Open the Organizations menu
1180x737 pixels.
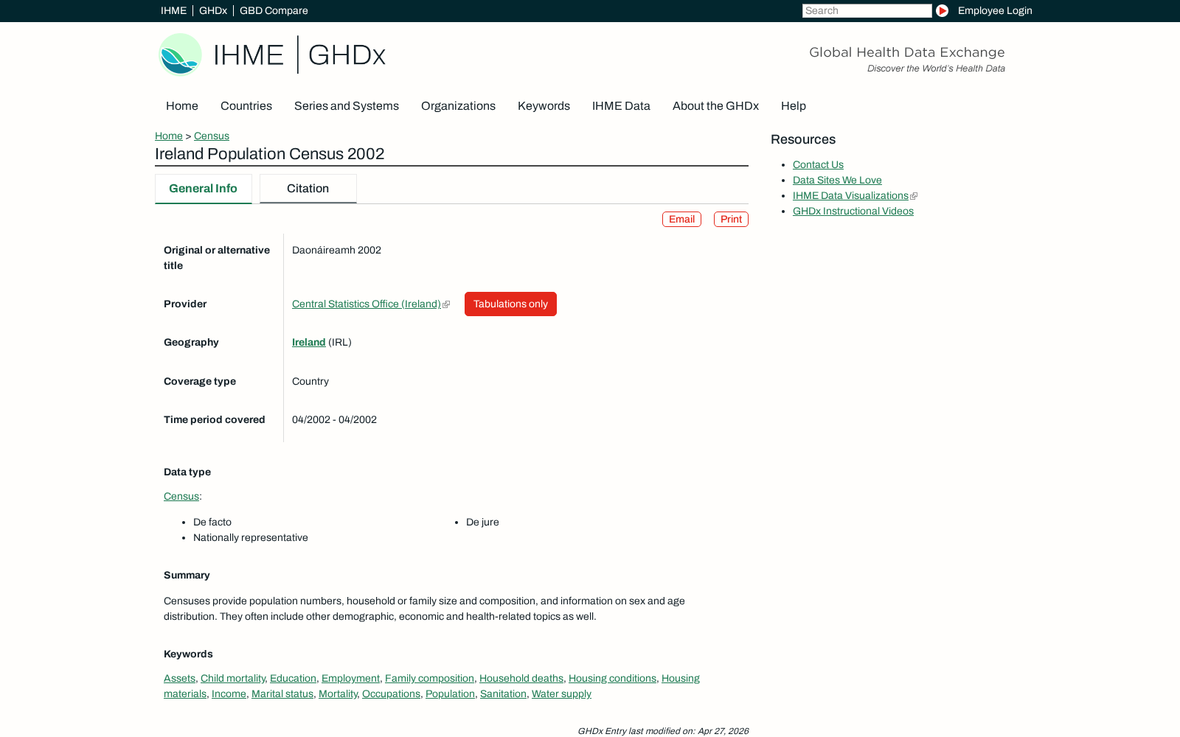pyautogui.click(x=458, y=106)
